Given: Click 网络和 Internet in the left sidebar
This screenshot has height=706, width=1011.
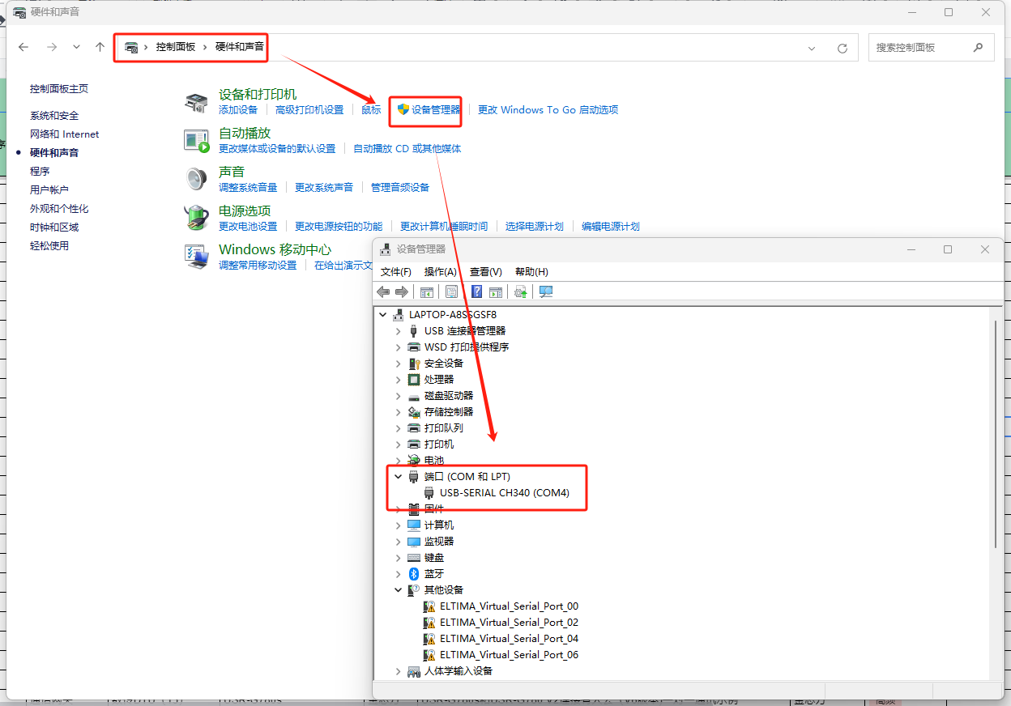Looking at the screenshot, I should 65,134.
